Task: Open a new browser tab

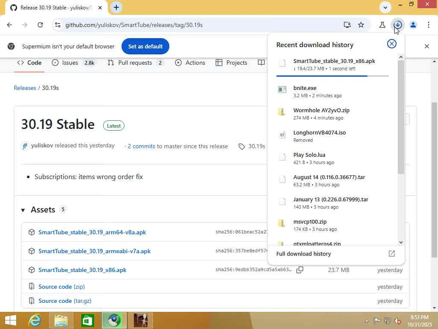Action: [x=116, y=7]
